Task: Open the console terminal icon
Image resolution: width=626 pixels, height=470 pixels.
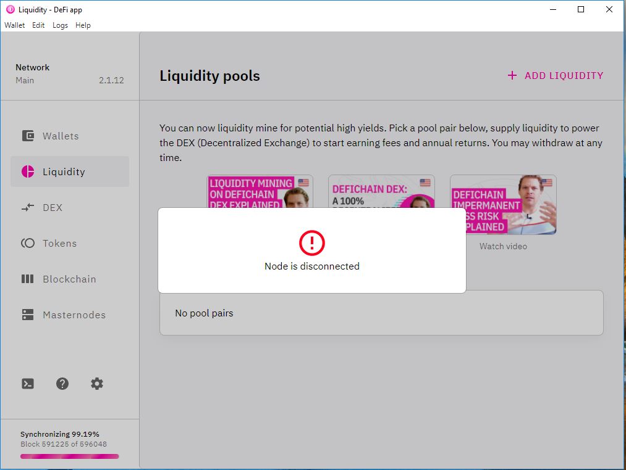Action: [28, 384]
